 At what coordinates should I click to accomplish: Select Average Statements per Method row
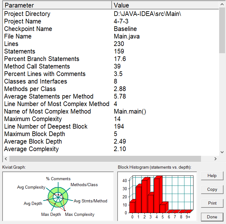click(x=111, y=96)
